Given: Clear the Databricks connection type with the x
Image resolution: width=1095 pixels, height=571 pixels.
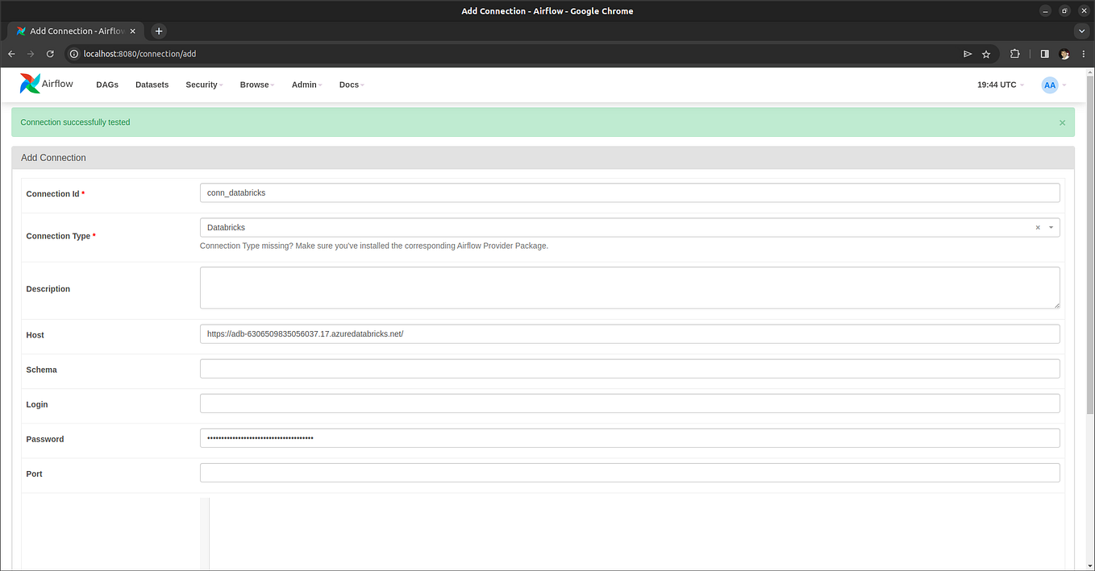Looking at the screenshot, I should pos(1038,227).
